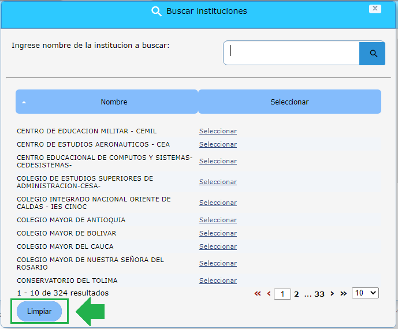Viewport: 398px width, 329px height.
Task: Select COLEGIO MAYOR DEL CAUCA
Action: coord(218,246)
